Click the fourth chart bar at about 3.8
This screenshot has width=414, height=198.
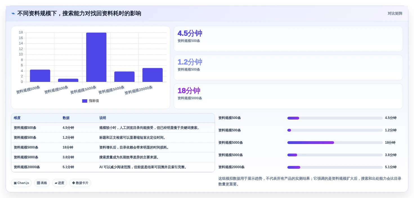(x=124, y=76)
